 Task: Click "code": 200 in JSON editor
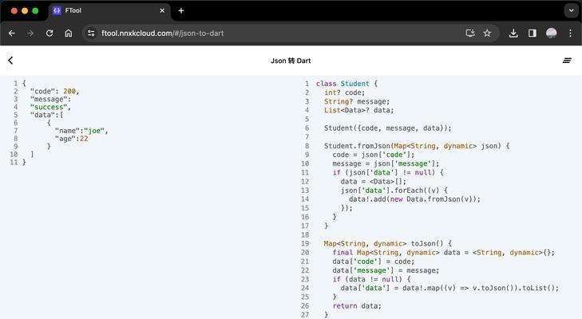pos(55,91)
